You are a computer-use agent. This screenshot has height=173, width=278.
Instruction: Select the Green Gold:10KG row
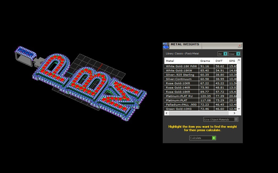pos(201,109)
